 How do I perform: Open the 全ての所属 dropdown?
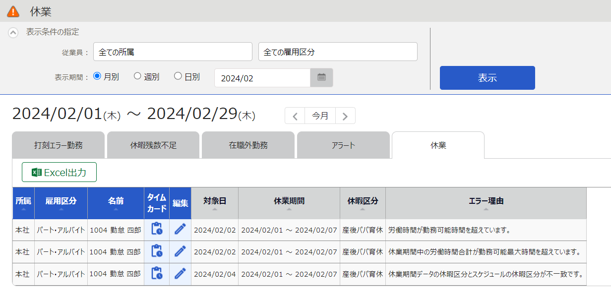tap(173, 52)
